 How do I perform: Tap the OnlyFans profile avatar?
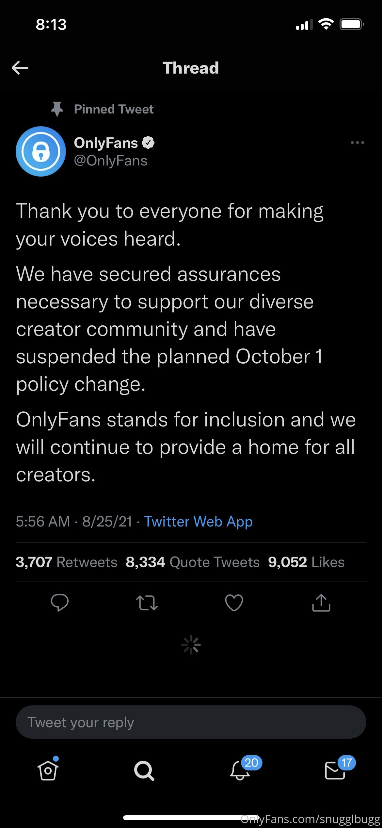[41, 151]
